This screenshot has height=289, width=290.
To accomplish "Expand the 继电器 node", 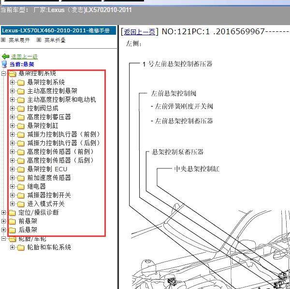I will pyautogui.click(x=12, y=186).
